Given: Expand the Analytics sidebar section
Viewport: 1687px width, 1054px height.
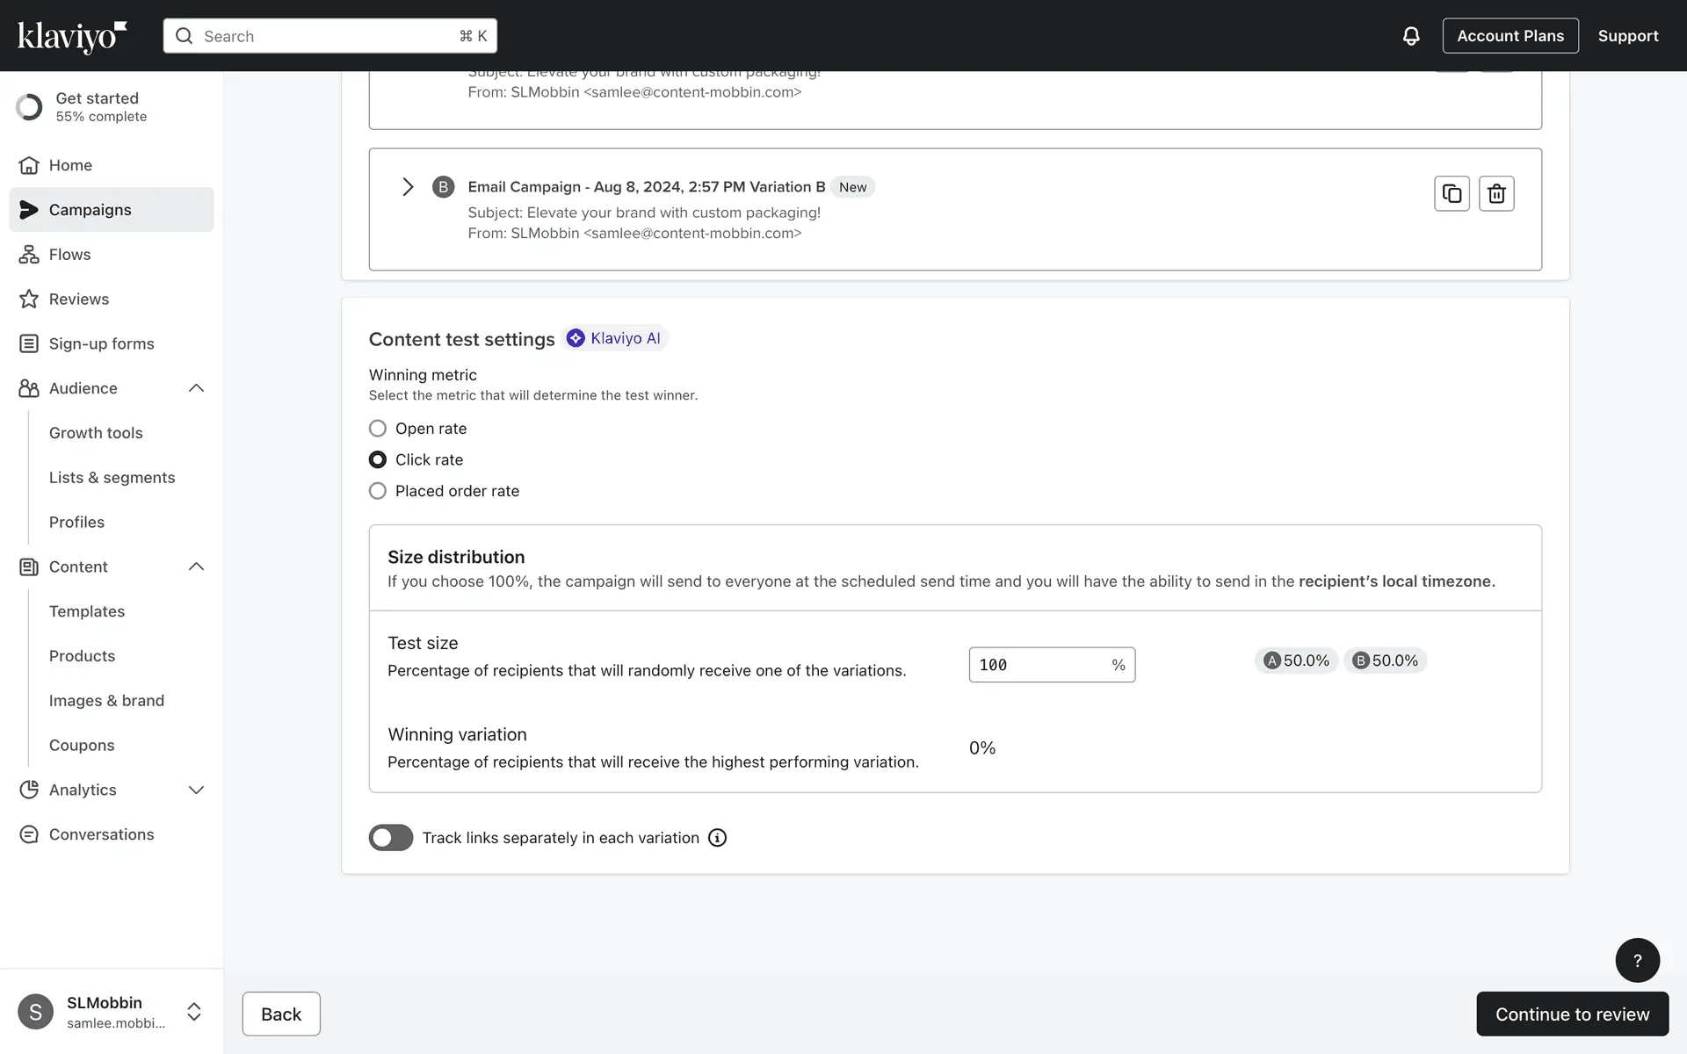Looking at the screenshot, I should coord(196,790).
